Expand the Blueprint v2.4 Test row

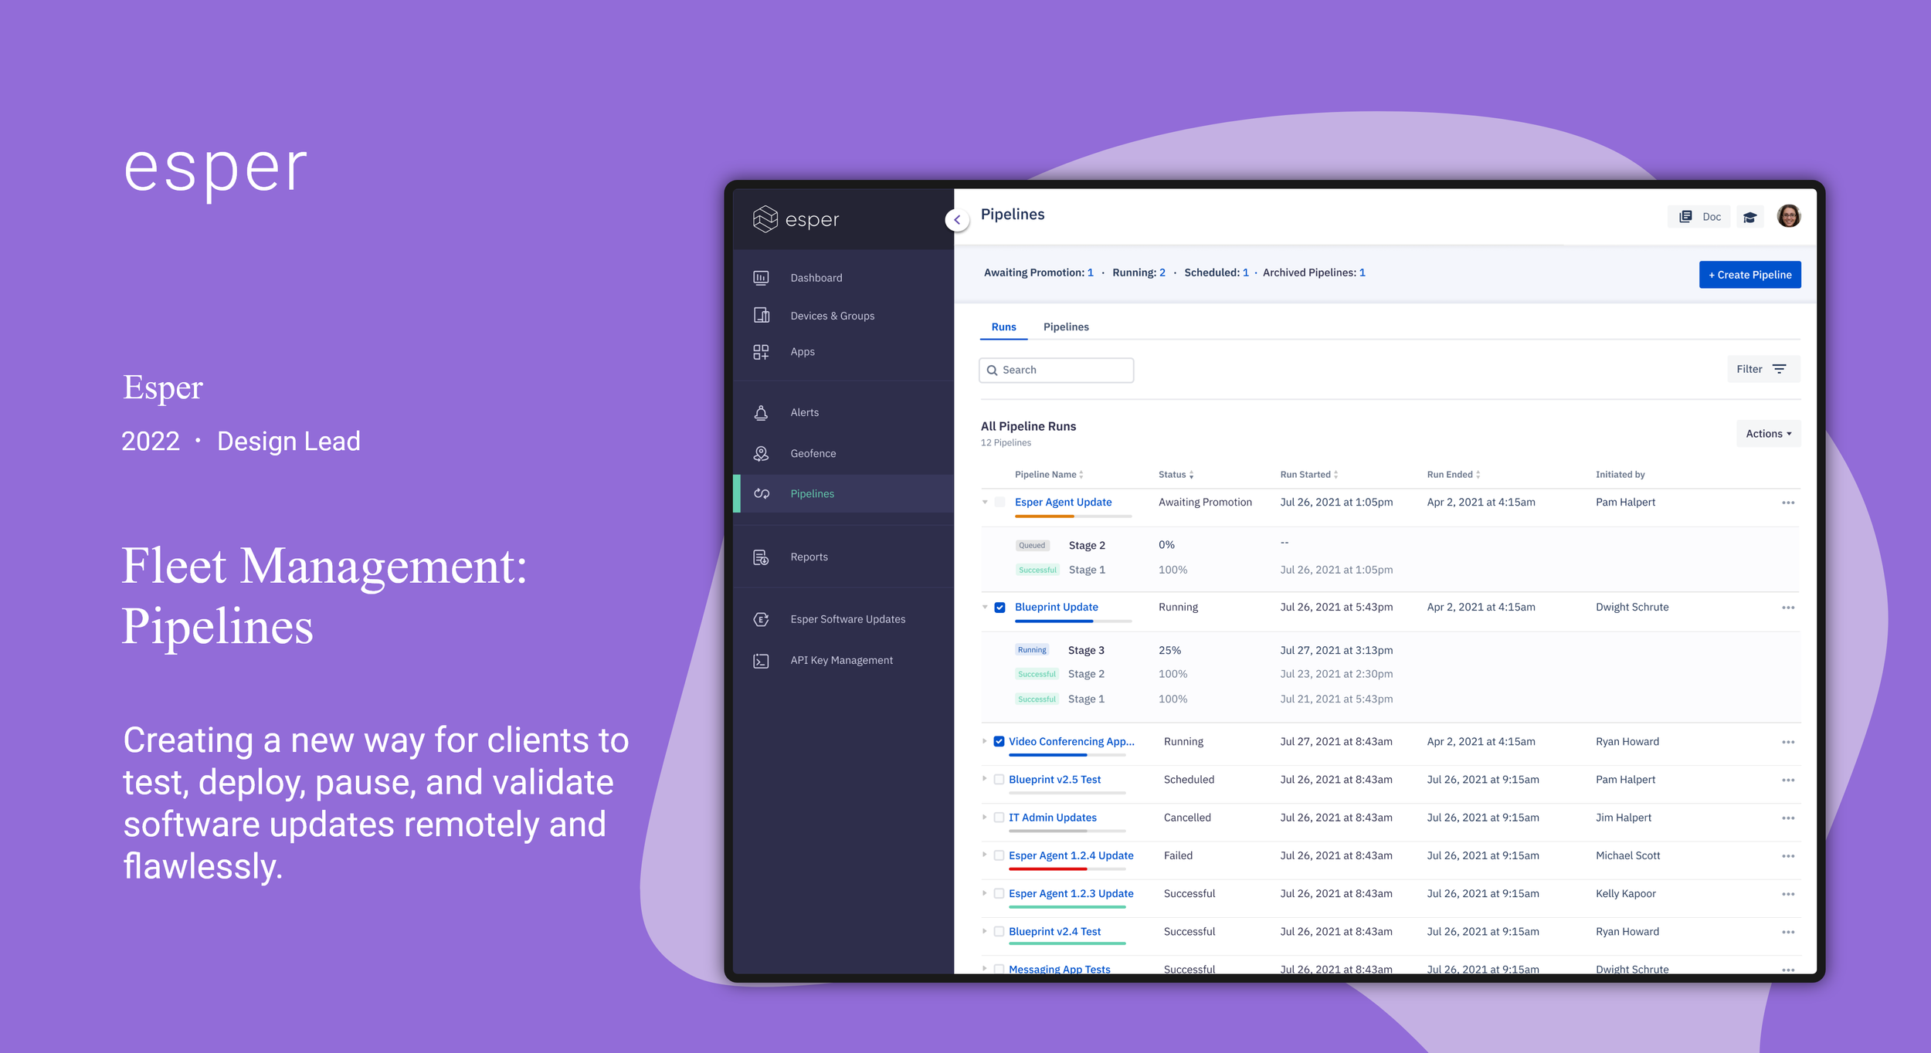click(984, 931)
